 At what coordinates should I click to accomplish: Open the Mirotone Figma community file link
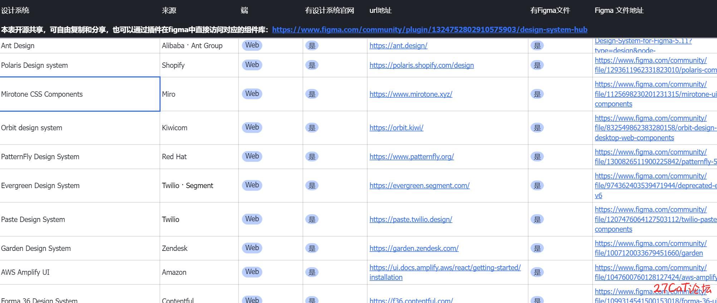point(655,94)
